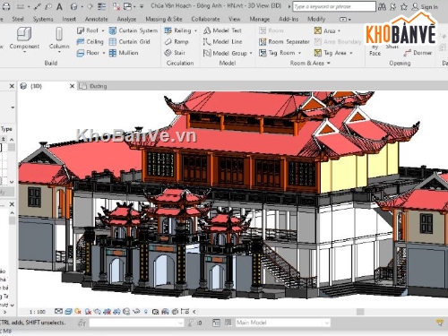This screenshot has width=448, height=336.
Task: Open the active workset dropdown in status bar
Action: tap(180, 323)
